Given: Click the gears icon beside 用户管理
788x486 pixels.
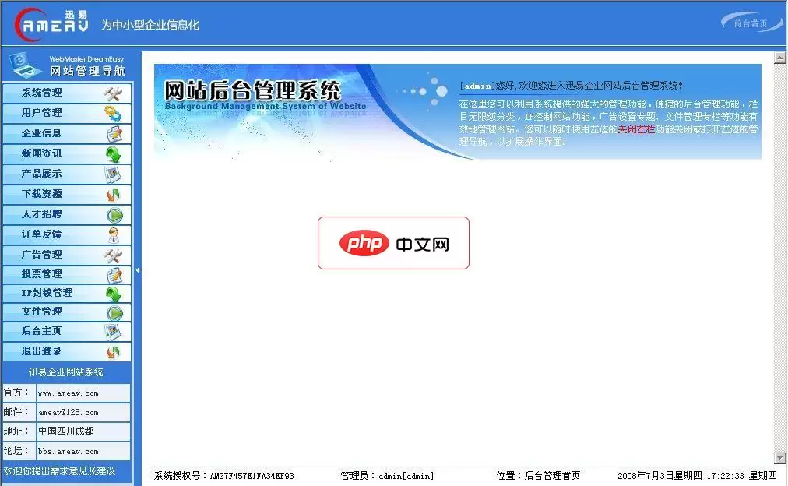Looking at the screenshot, I should pos(114,114).
